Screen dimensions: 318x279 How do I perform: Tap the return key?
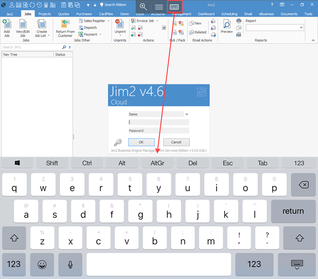pyautogui.click(x=293, y=211)
